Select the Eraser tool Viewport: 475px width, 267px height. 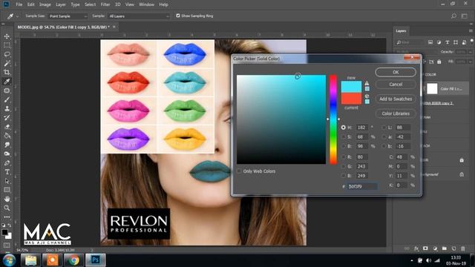[7, 127]
